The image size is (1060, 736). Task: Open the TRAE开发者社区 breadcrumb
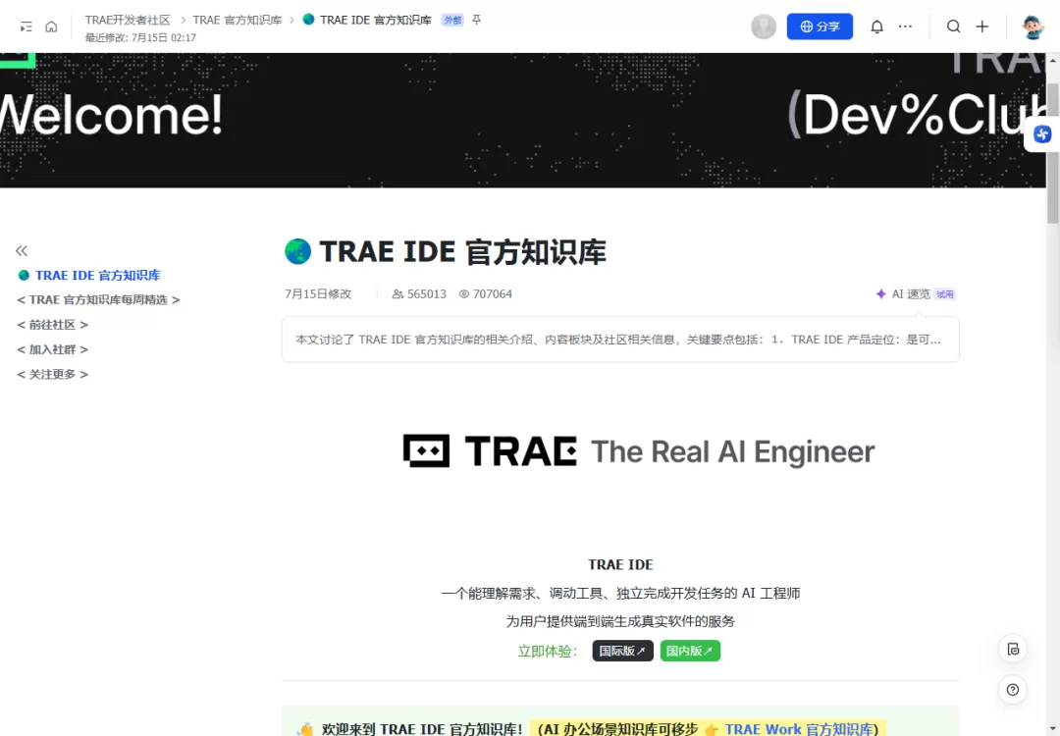[x=128, y=20]
